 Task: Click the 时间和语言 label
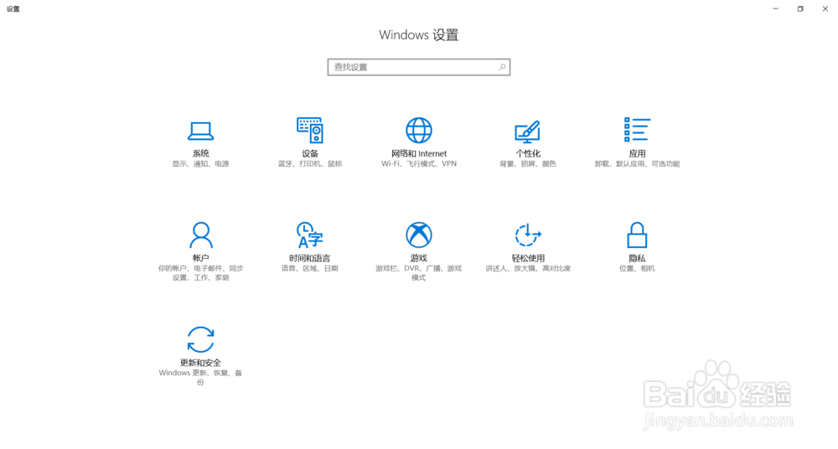pos(310,258)
